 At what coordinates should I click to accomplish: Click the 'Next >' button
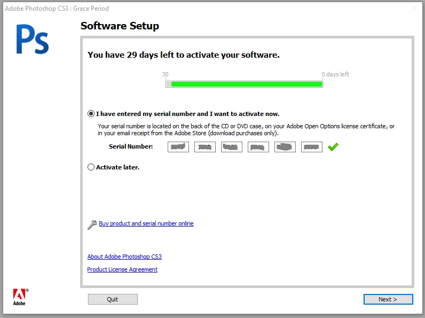click(x=388, y=299)
